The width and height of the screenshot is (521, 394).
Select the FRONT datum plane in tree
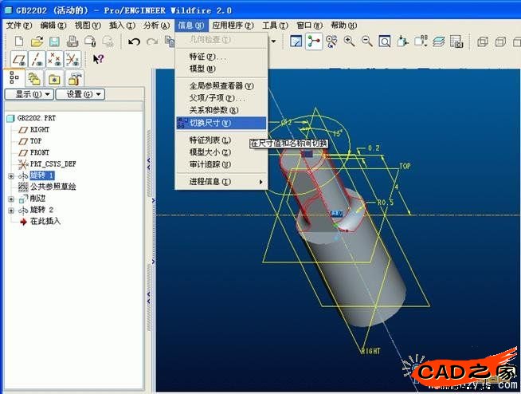pyautogui.click(x=39, y=152)
